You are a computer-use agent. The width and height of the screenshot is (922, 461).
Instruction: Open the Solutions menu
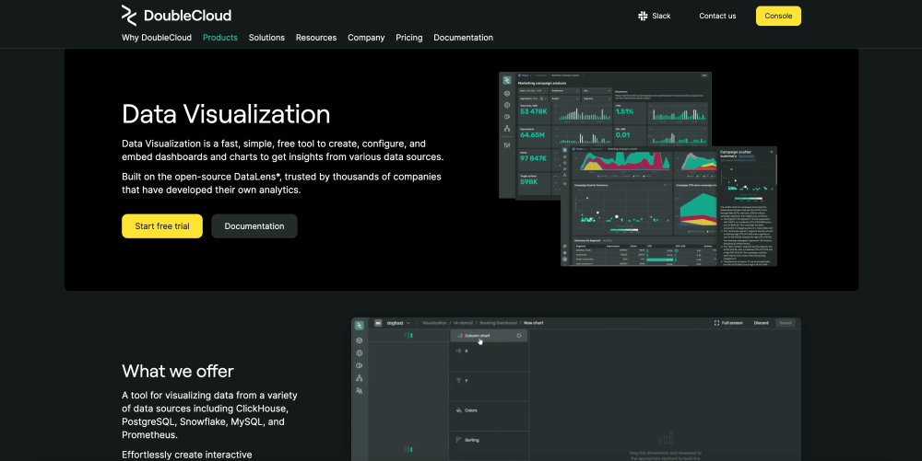point(266,38)
